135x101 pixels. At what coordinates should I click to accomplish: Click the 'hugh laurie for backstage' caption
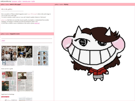[x=8, y=94]
